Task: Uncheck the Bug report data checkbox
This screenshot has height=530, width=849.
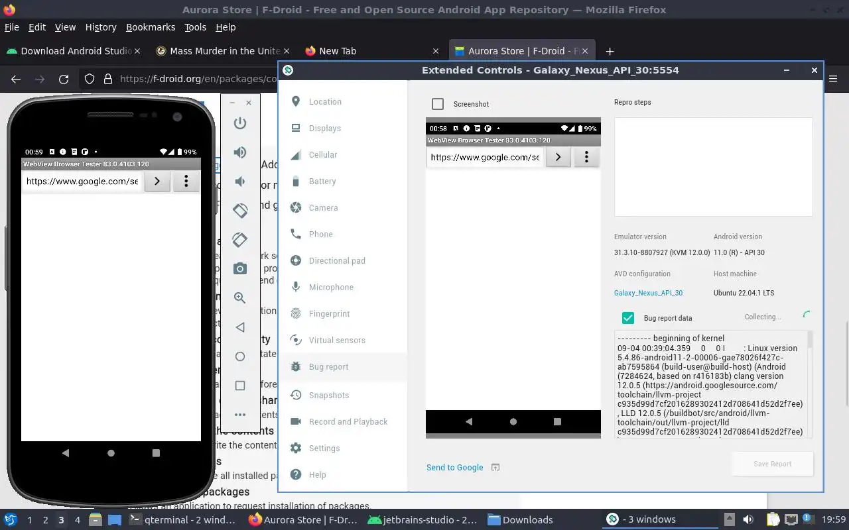Action: tap(628, 318)
